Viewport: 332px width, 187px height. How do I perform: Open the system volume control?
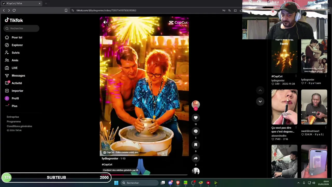314,183
